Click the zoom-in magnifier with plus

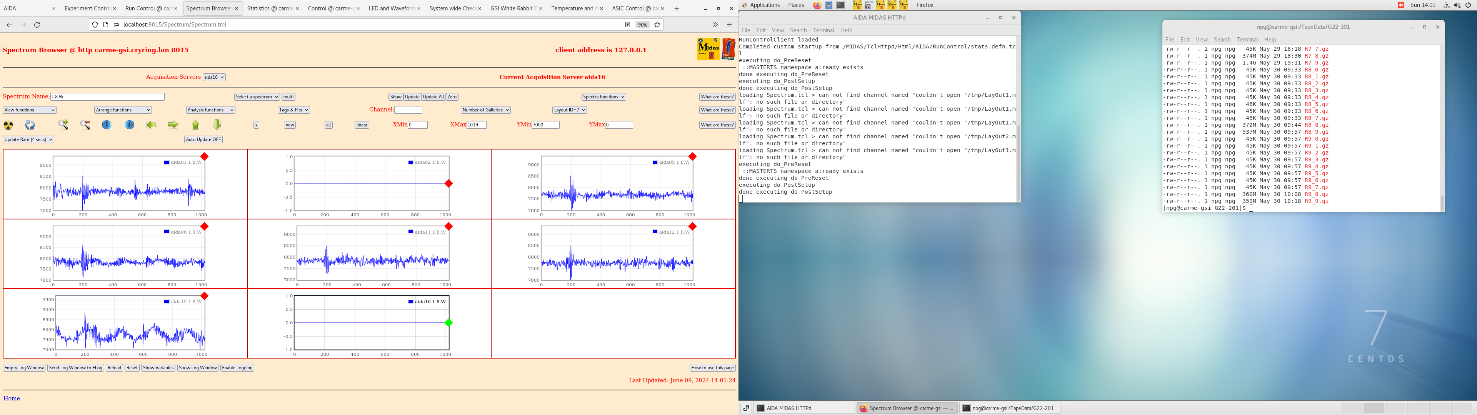(63, 125)
